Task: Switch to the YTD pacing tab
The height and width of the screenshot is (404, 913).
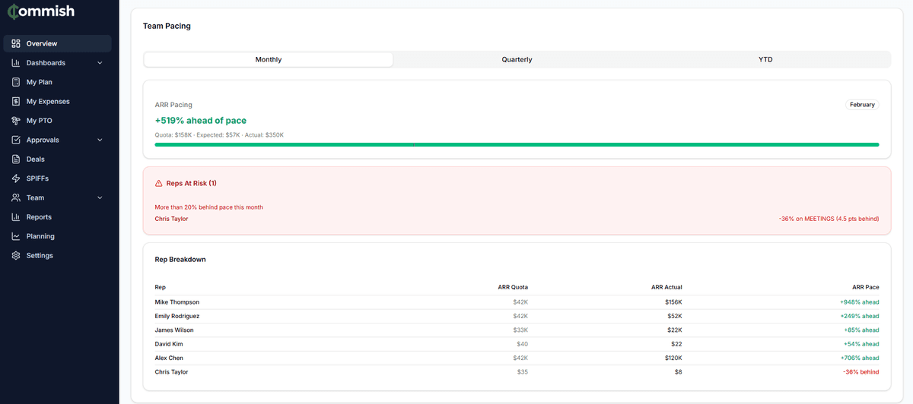Action: click(x=765, y=59)
